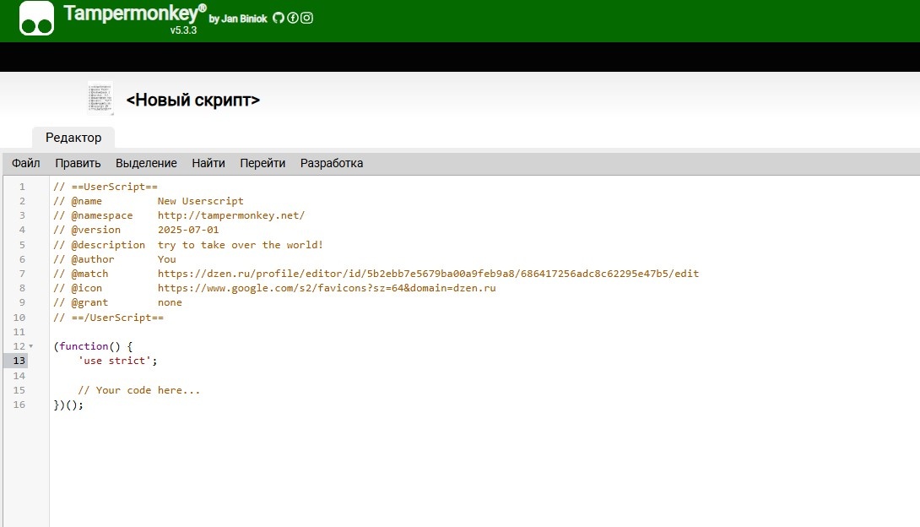Click the google.com favicons @icon URL

coord(327,288)
